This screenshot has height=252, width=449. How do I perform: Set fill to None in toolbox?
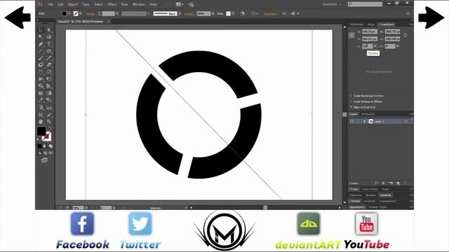click(x=51, y=146)
